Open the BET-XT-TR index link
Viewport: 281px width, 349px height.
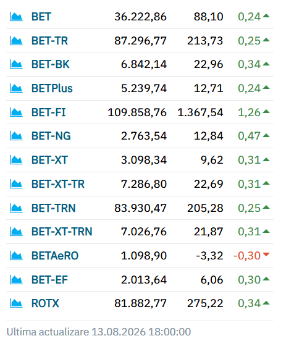[58, 184]
